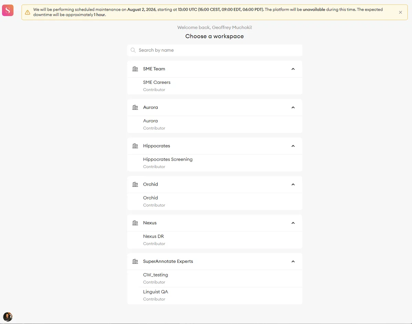Select the SME Team organization header text
Screen dimensions: 412x324
(x=154, y=69)
